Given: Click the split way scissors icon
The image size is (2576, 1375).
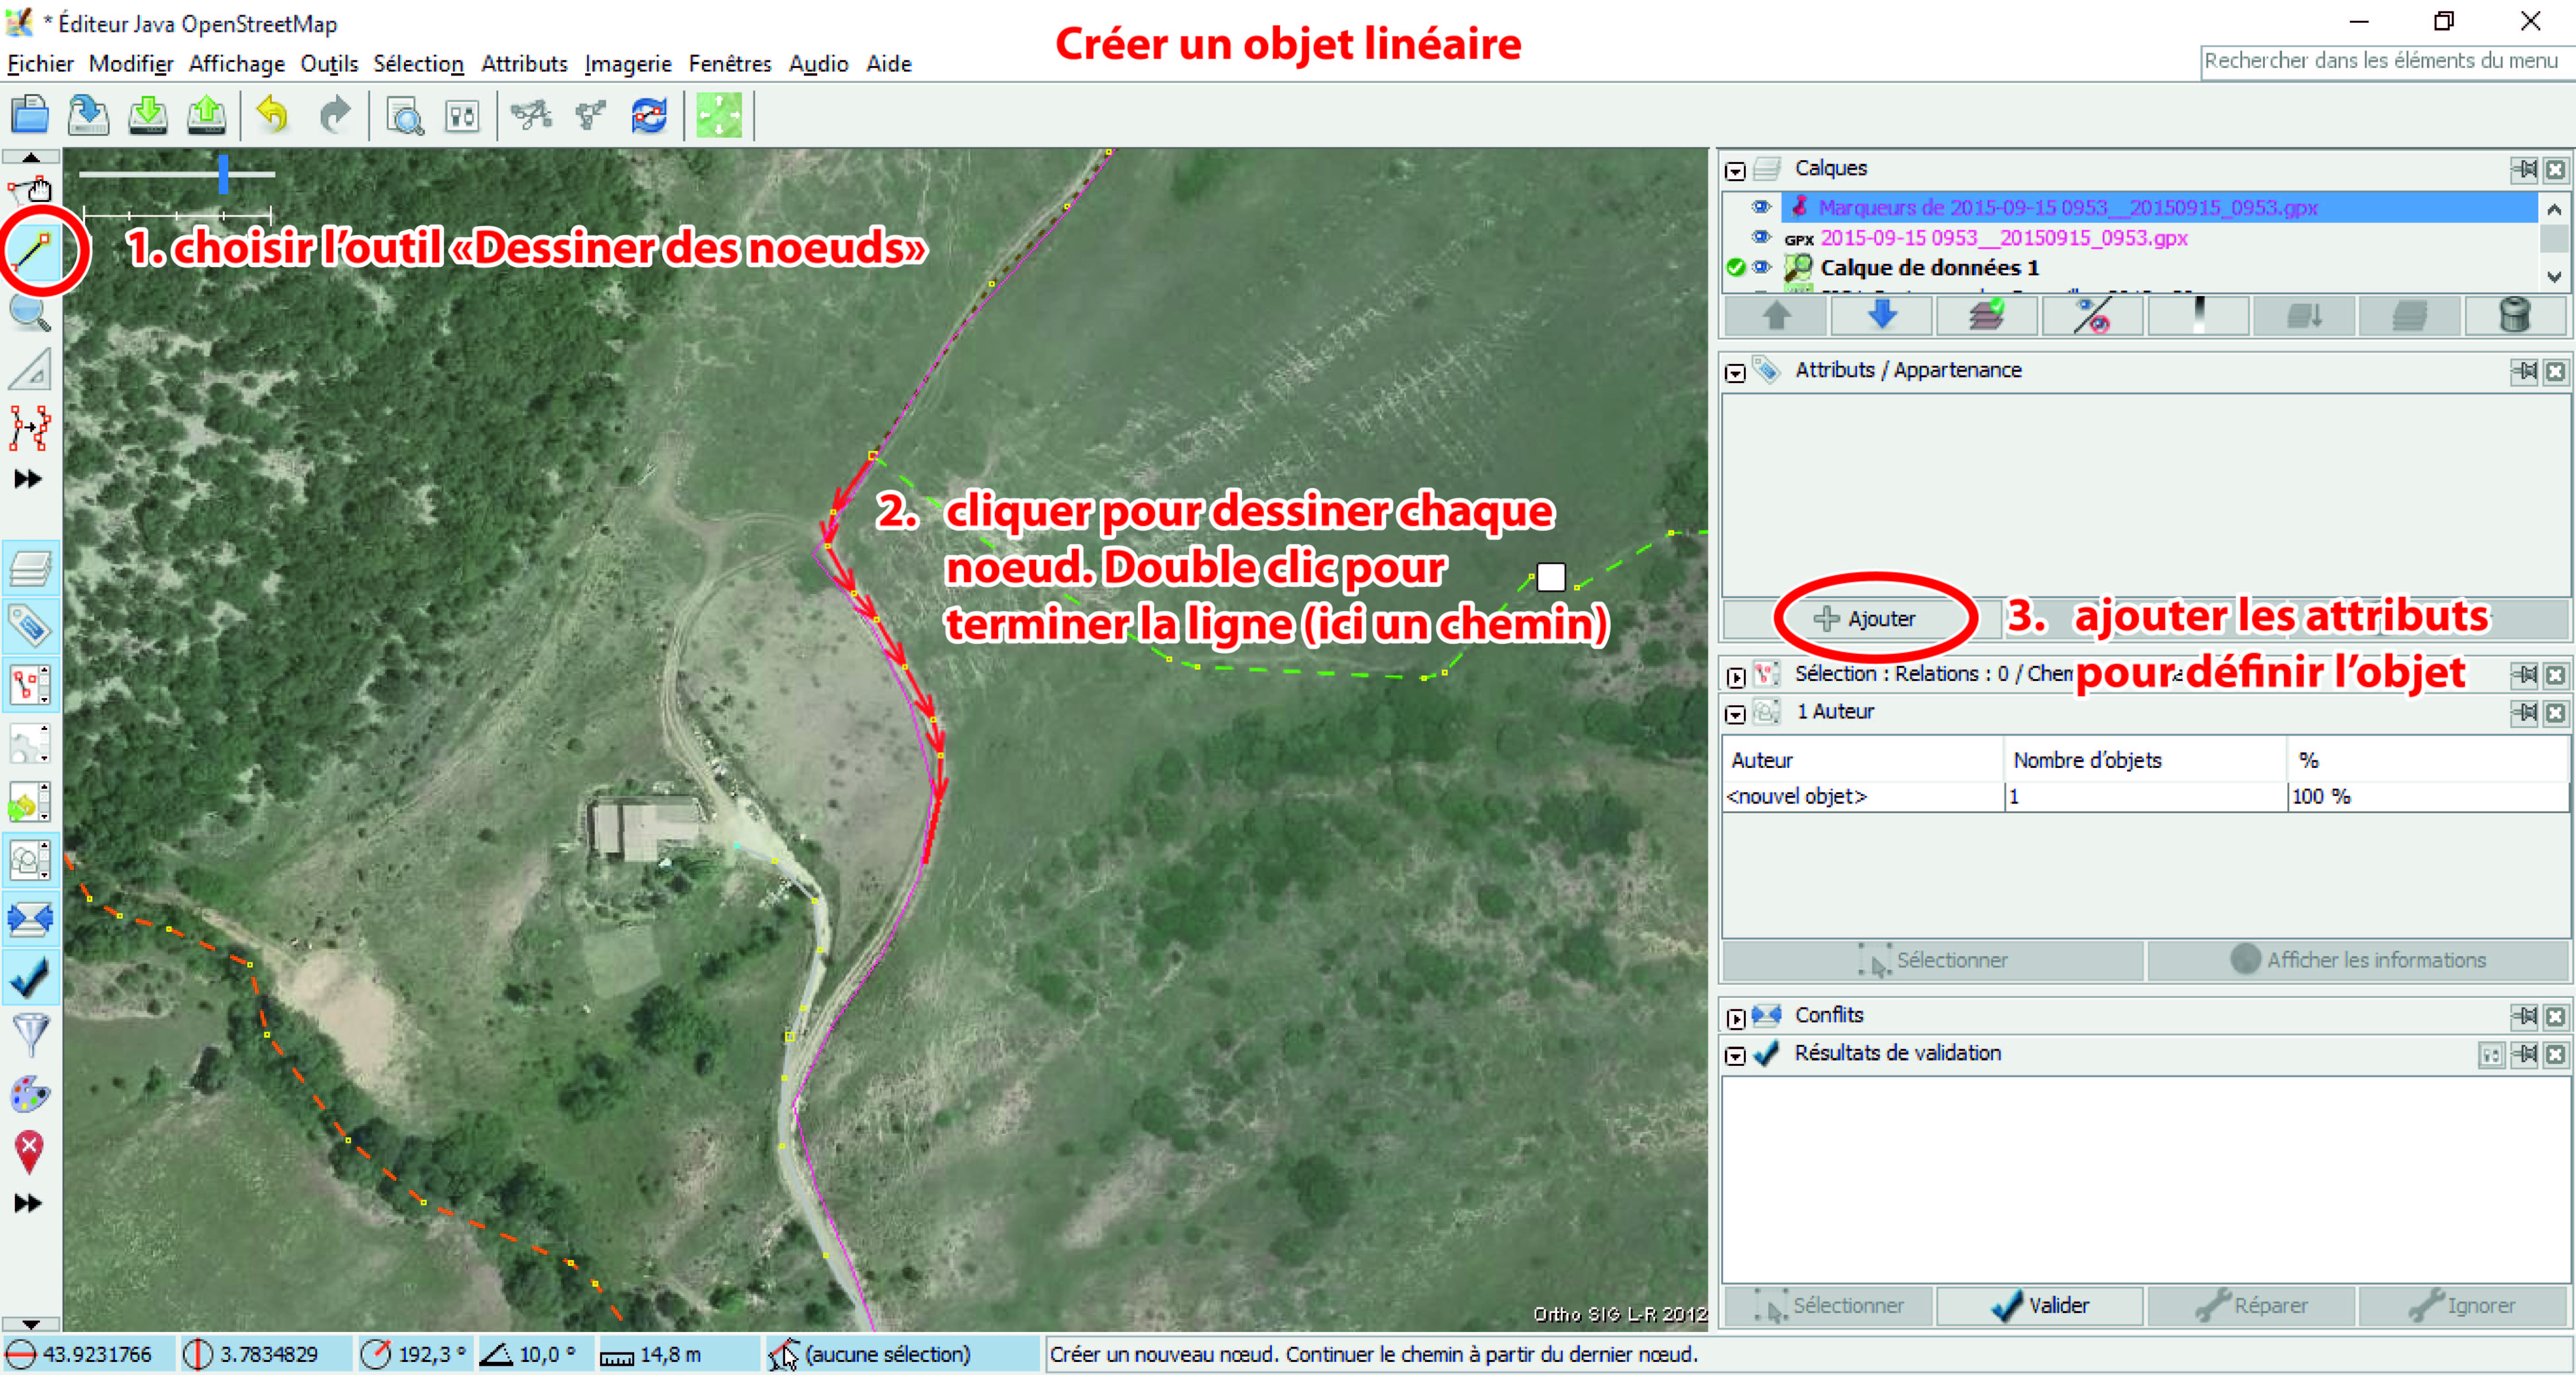Looking at the screenshot, I should click(x=531, y=115).
